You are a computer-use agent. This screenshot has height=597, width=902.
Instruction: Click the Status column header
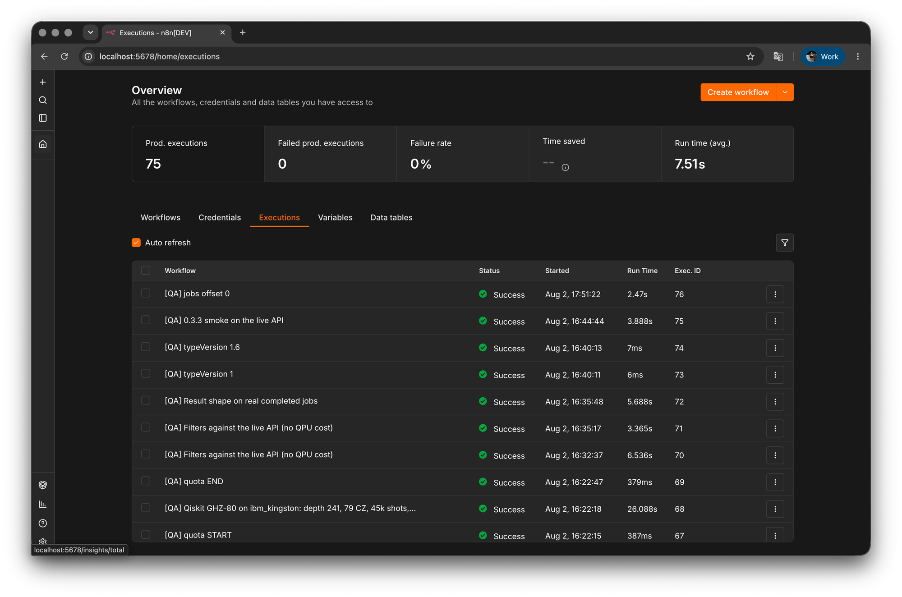tap(489, 271)
